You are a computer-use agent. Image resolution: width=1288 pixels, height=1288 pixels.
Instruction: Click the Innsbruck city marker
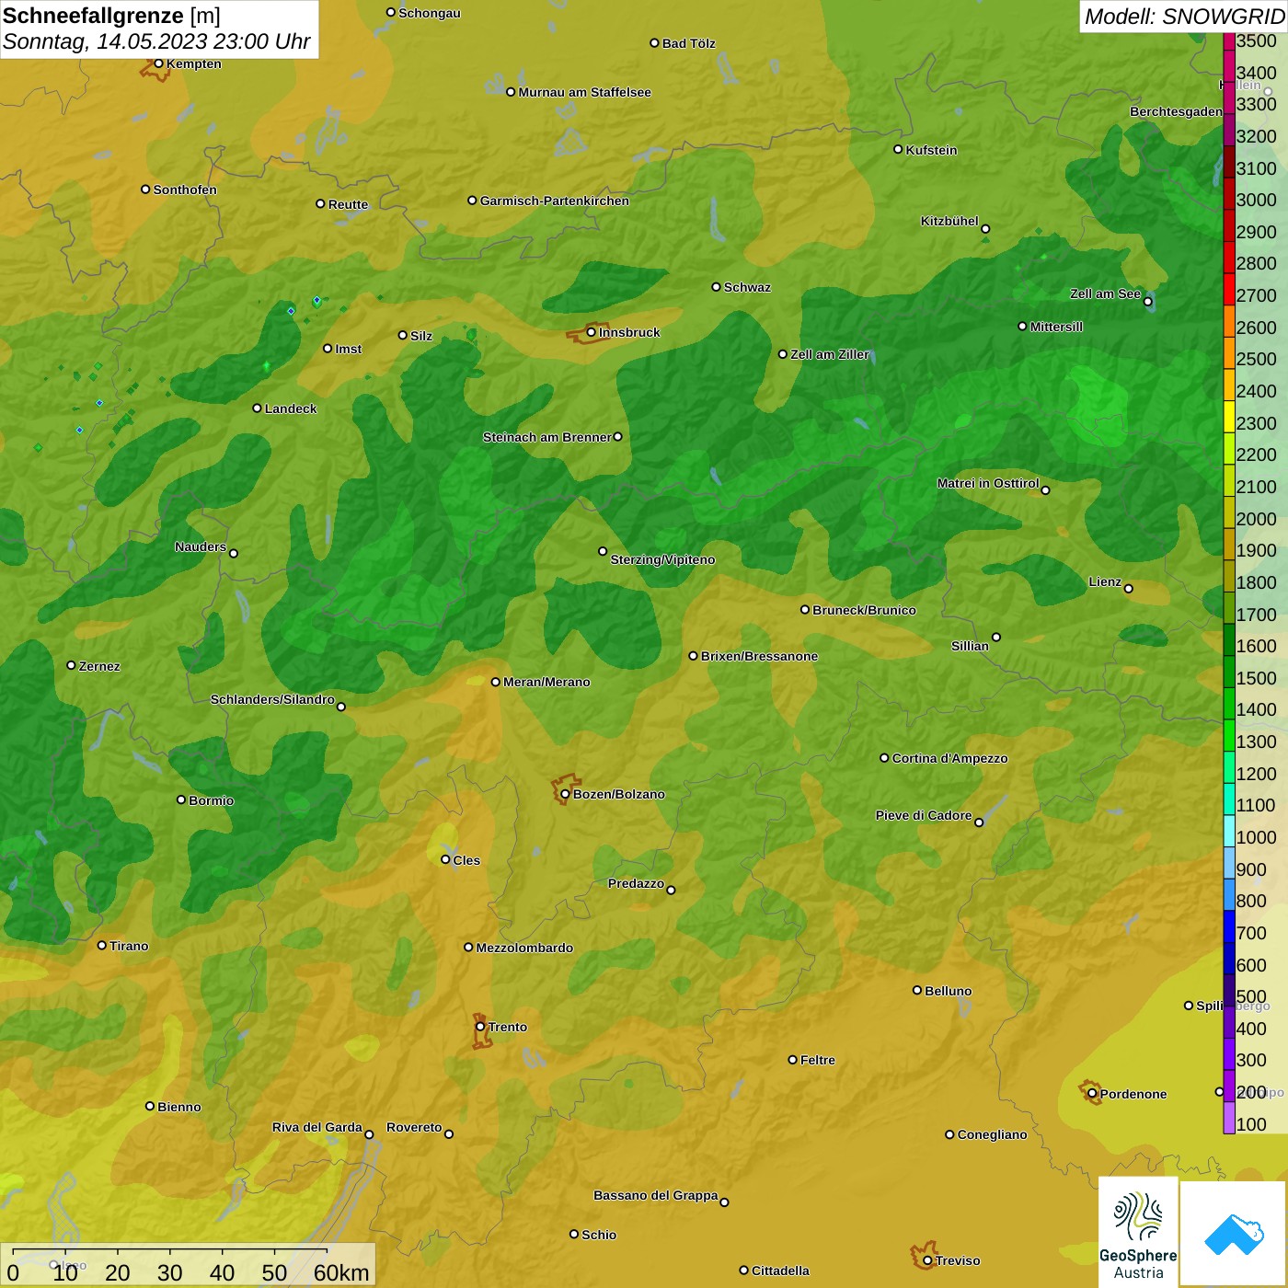(x=592, y=332)
